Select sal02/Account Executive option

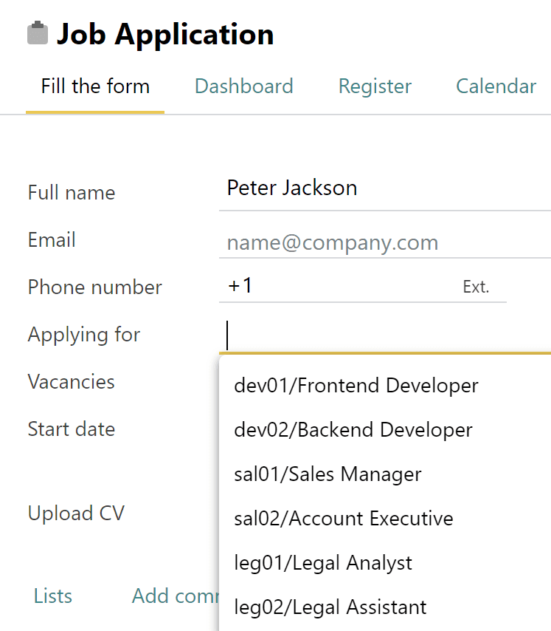pyautogui.click(x=344, y=518)
